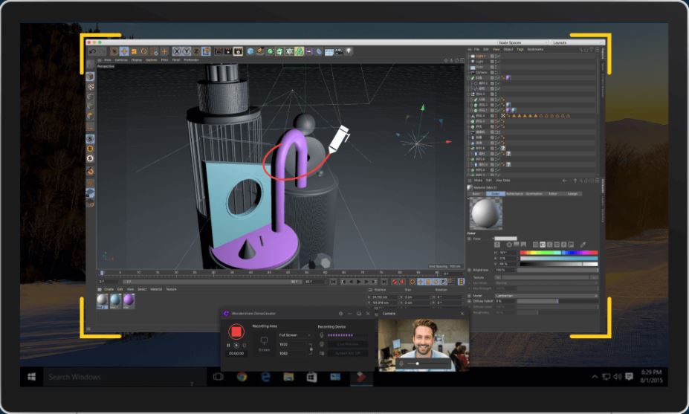Go to start of animation
The height and width of the screenshot is (414, 689).
(x=334, y=282)
